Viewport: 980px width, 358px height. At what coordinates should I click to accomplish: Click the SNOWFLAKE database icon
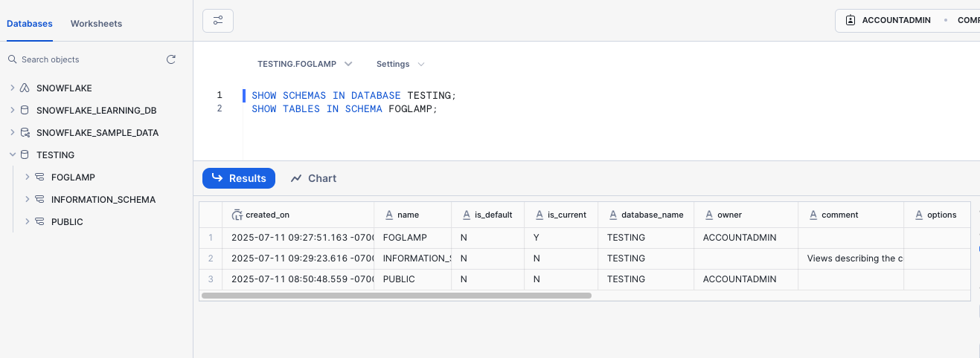point(25,88)
